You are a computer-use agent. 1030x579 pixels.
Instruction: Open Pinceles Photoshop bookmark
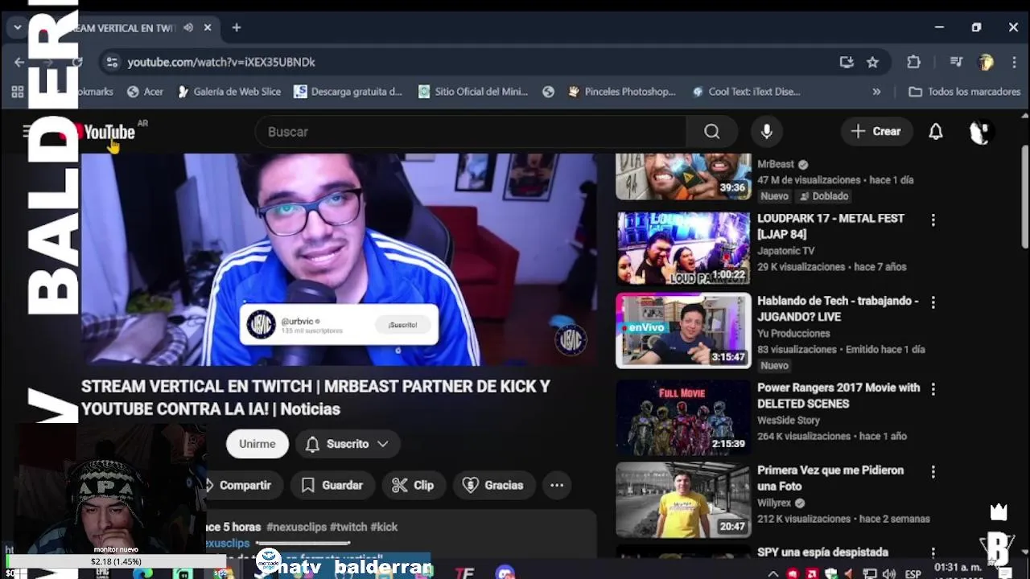tap(622, 92)
